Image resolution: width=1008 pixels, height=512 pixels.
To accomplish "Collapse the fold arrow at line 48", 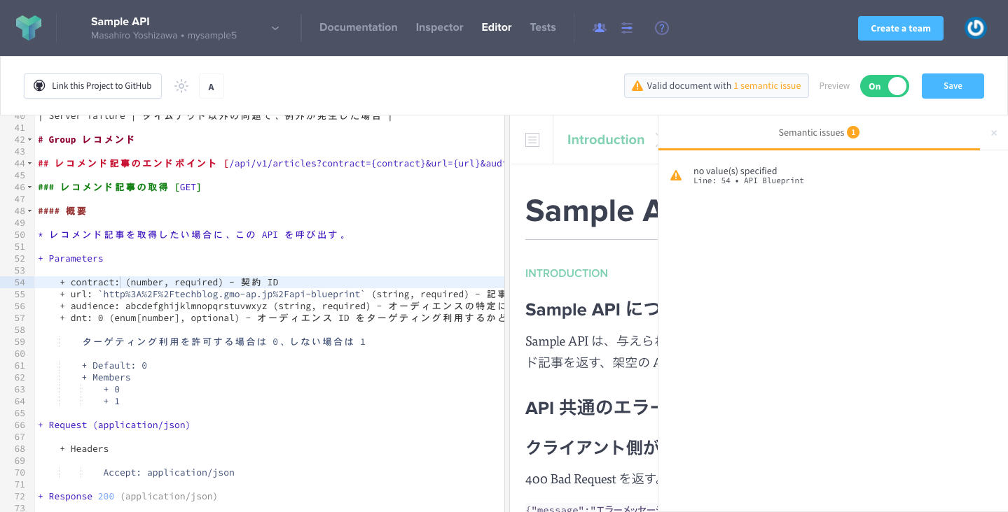I will (x=29, y=211).
